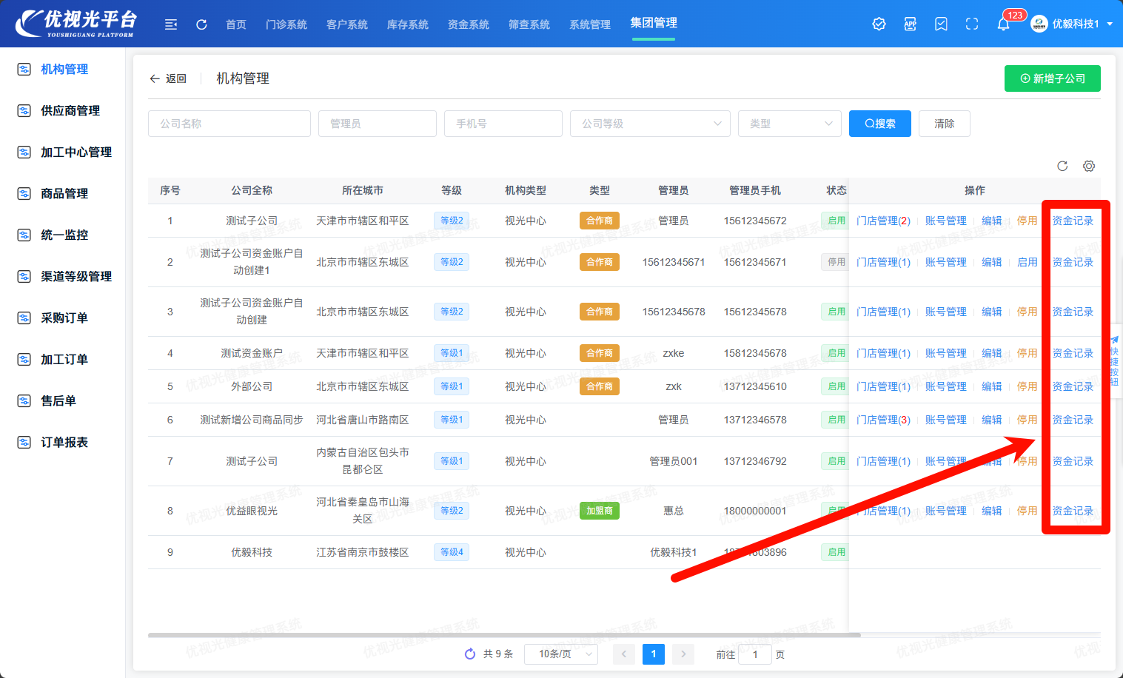Open the 10条/页 page size dropdown
The image size is (1123, 678).
tap(561, 654)
